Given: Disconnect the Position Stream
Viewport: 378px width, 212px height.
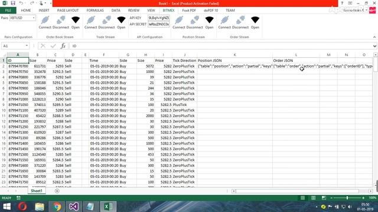Looking at the screenshot, I should point(194,22).
